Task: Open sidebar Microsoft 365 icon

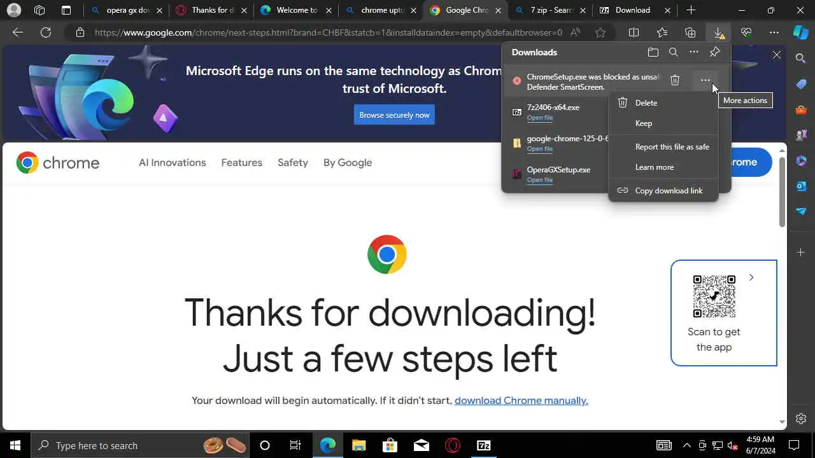Action: (x=801, y=160)
